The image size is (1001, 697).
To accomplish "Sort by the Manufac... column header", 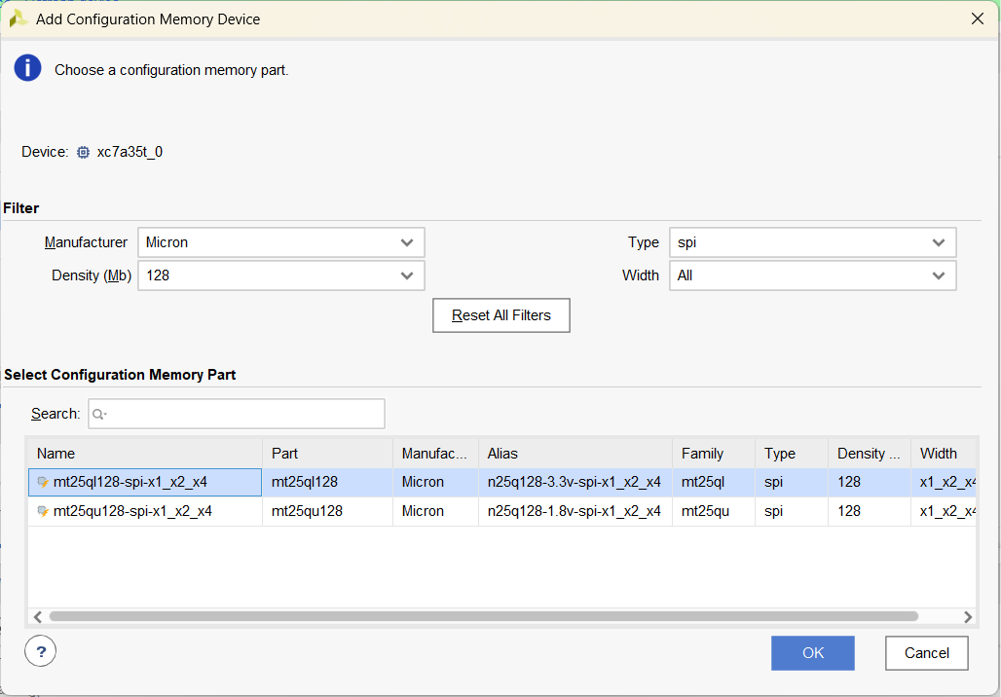I will 435,454.
